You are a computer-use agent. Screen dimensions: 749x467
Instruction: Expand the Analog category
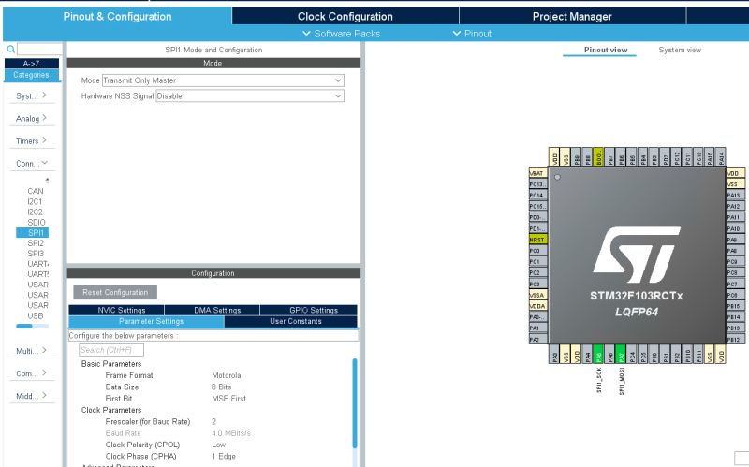point(32,118)
